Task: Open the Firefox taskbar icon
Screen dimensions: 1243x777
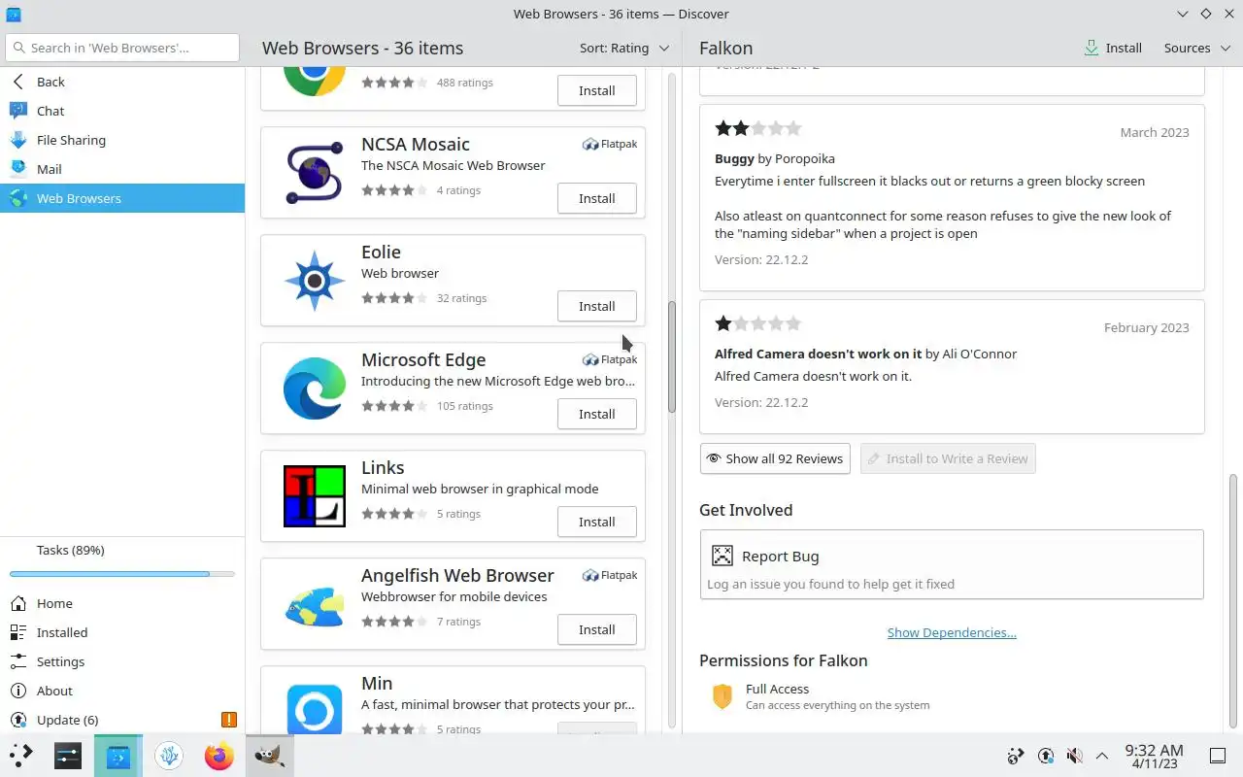Action: click(219, 756)
